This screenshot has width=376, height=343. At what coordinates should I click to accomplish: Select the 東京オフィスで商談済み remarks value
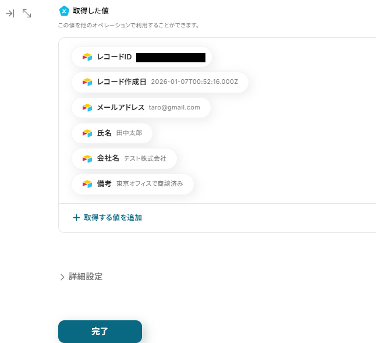point(150,184)
